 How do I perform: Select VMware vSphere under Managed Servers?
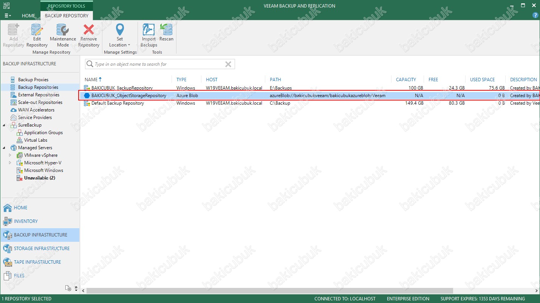click(41, 155)
